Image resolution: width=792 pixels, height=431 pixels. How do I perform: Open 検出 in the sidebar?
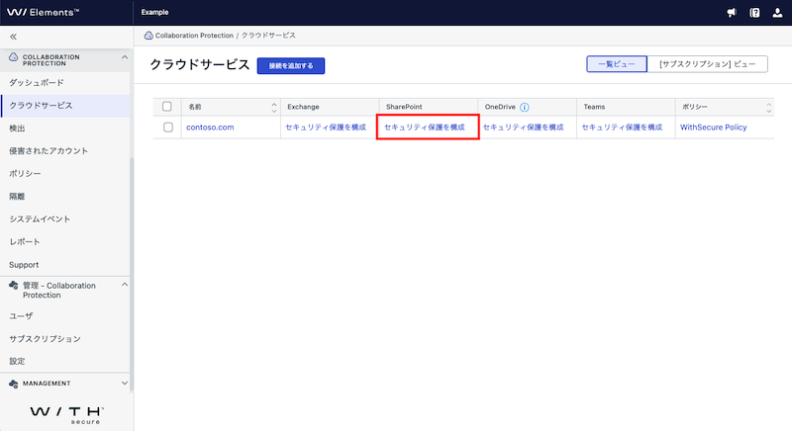[x=64, y=129]
